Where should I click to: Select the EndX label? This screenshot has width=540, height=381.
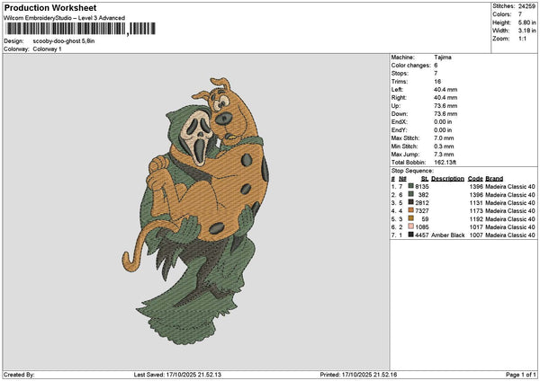click(399, 121)
